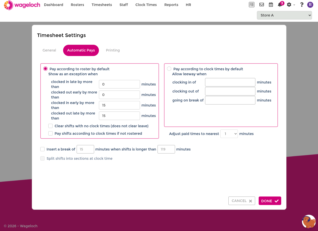The width and height of the screenshot is (318, 231).
Task: Switch to the Printing tab
Action: point(113,50)
